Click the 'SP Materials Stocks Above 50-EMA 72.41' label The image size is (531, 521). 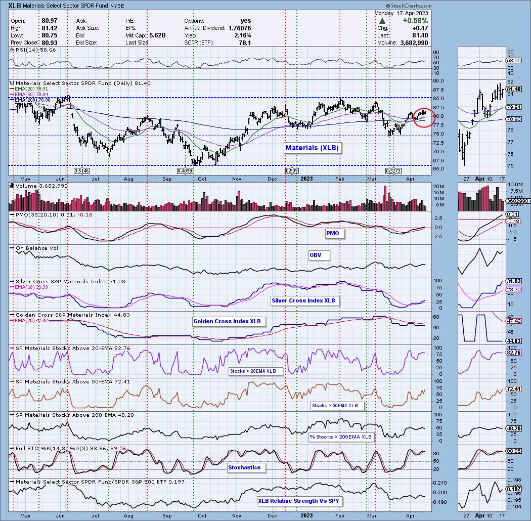72,382
